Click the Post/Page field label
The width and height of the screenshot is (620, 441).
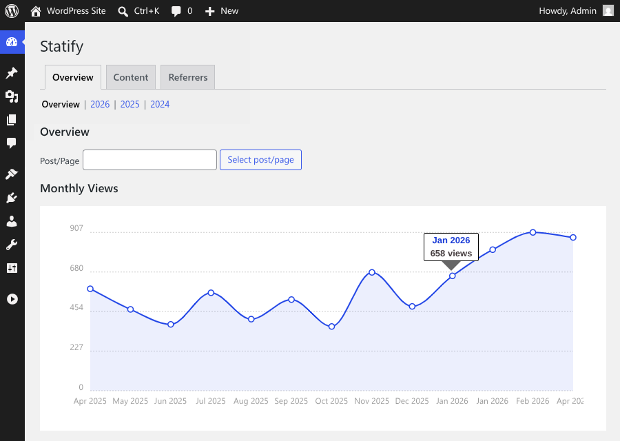60,161
